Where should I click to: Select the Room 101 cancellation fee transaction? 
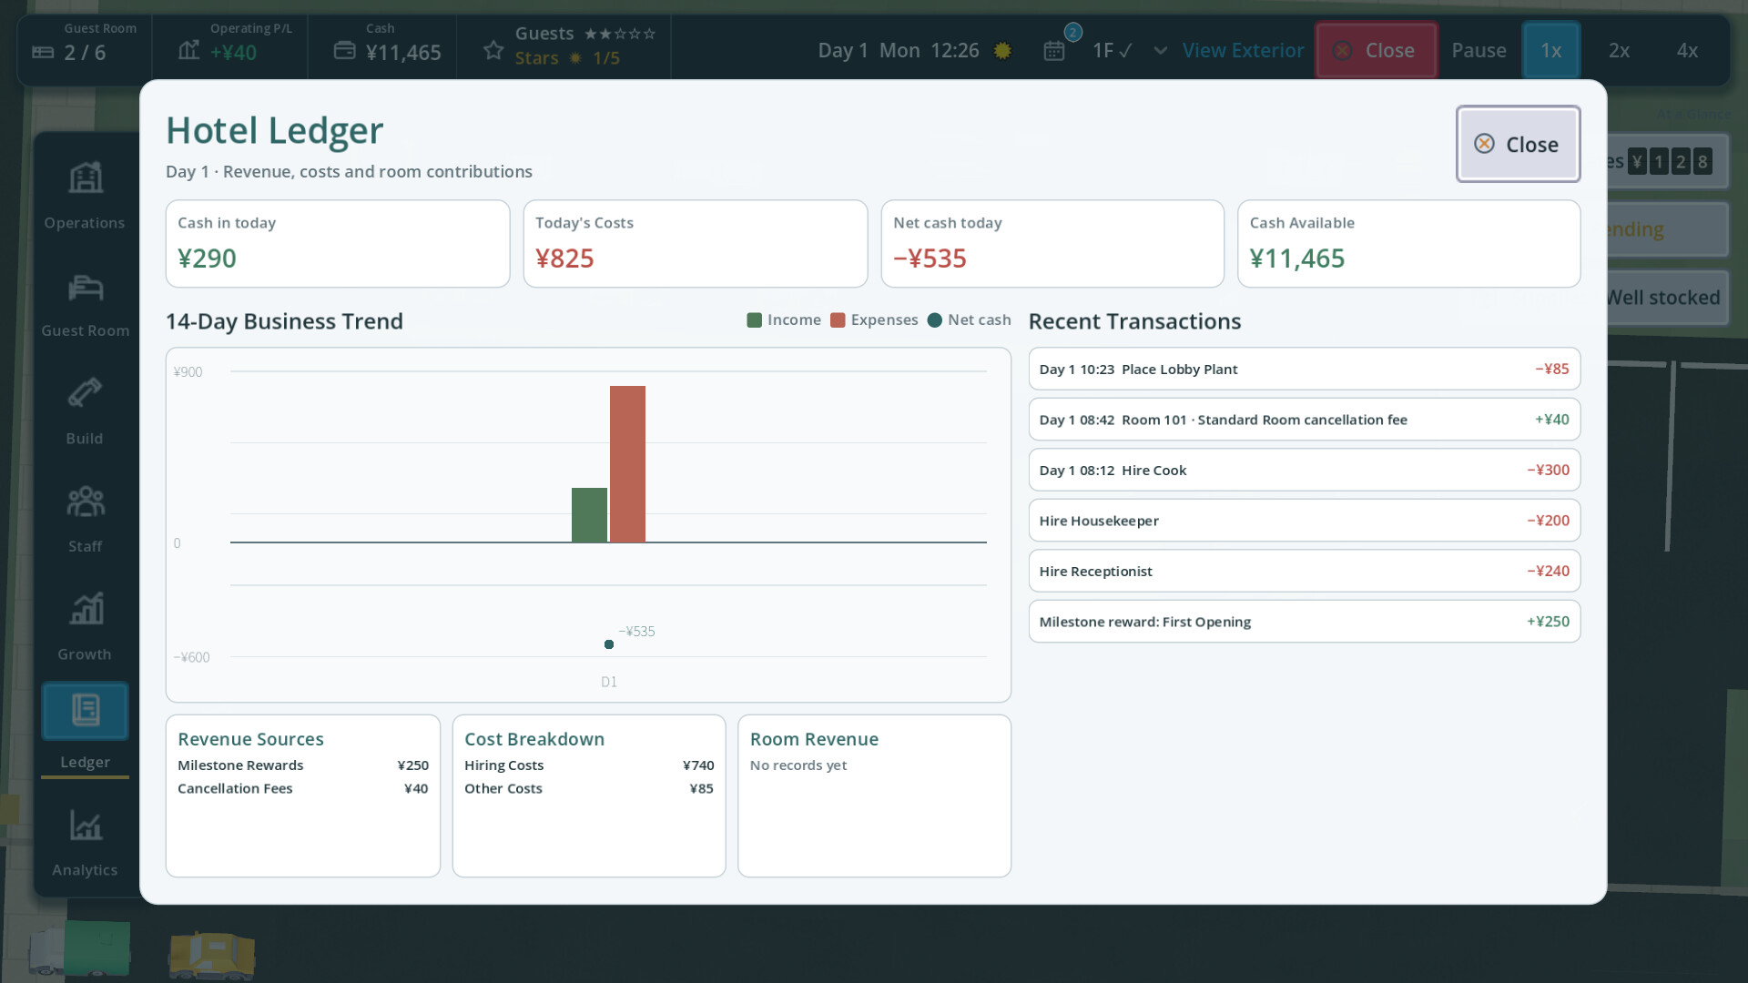[1304, 420]
